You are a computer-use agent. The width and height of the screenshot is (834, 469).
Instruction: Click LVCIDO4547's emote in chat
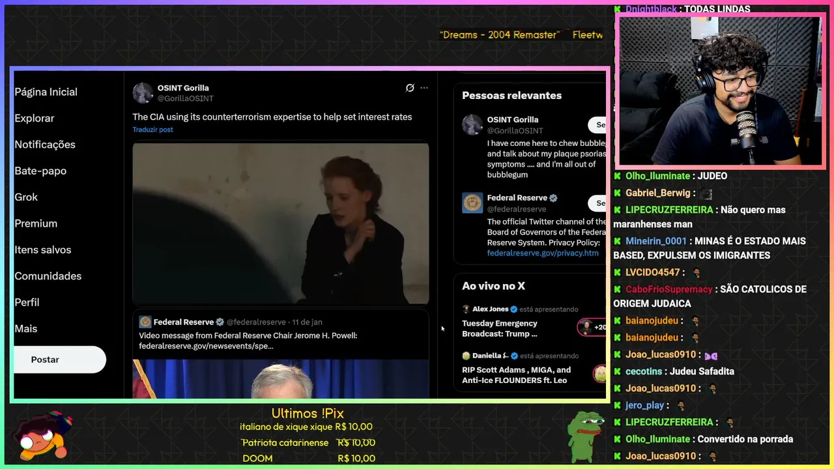click(697, 273)
